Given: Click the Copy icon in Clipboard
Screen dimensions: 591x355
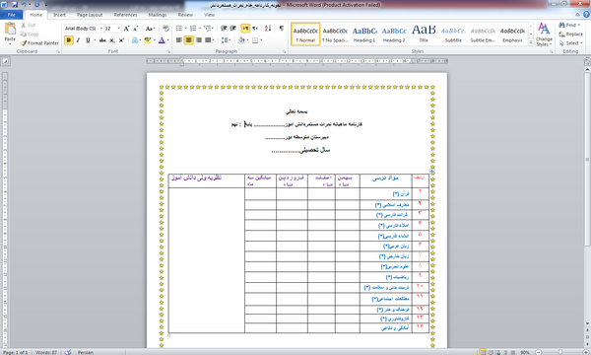Looking at the screenshot, I should pyautogui.click(x=24, y=34).
